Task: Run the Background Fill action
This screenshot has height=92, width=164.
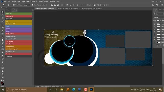Action: pyautogui.click(x=19, y=24)
